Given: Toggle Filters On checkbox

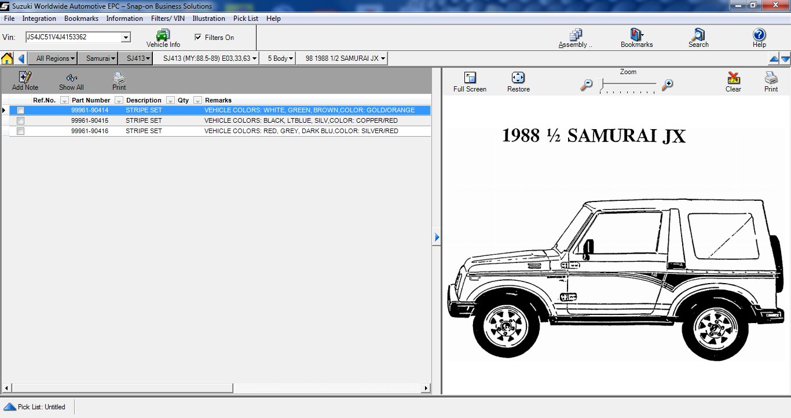Looking at the screenshot, I should tap(198, 37).
